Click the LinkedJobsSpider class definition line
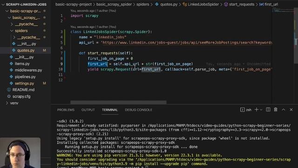Screen dimensions: 298x168 [x=111, y=32]
